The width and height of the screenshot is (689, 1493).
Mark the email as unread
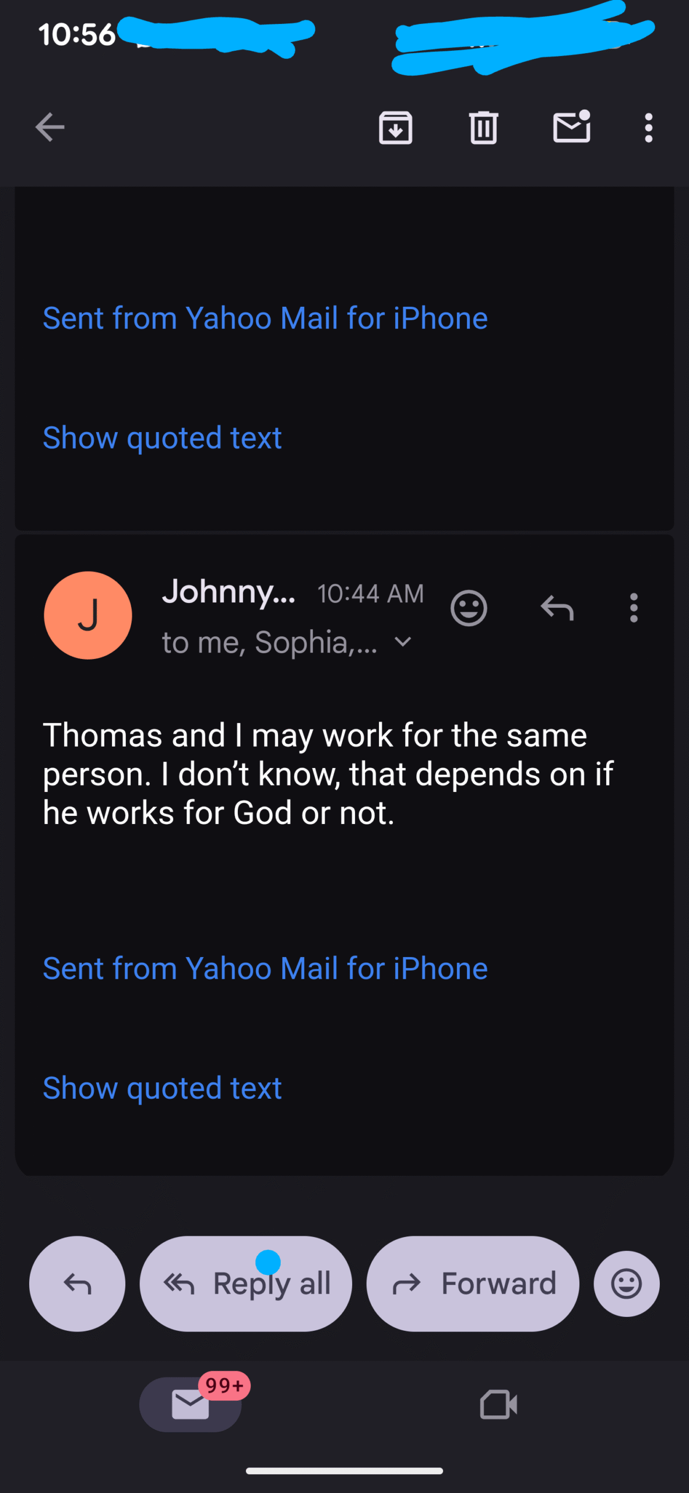click(x=571, y=127)
